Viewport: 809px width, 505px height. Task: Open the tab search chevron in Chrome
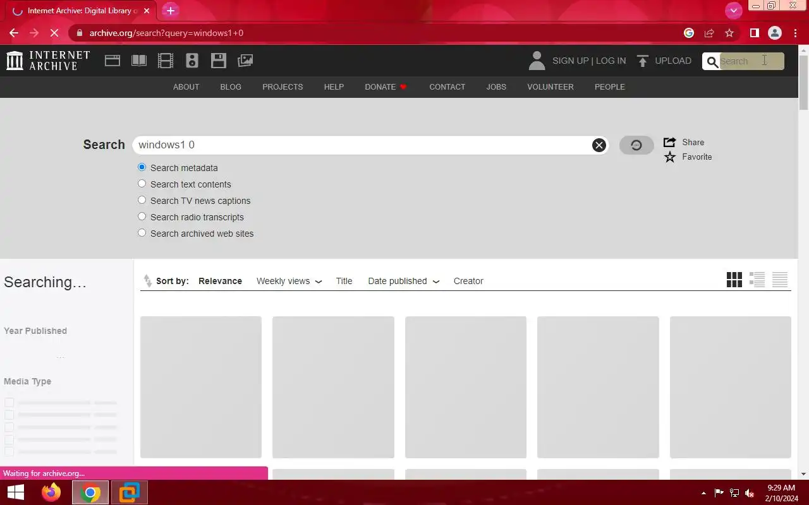pyautogui.click(x=733, y=10)
